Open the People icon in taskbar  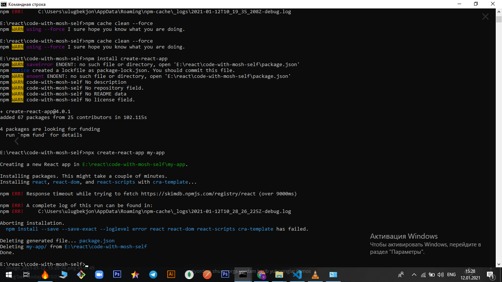[x=401, y=274]
